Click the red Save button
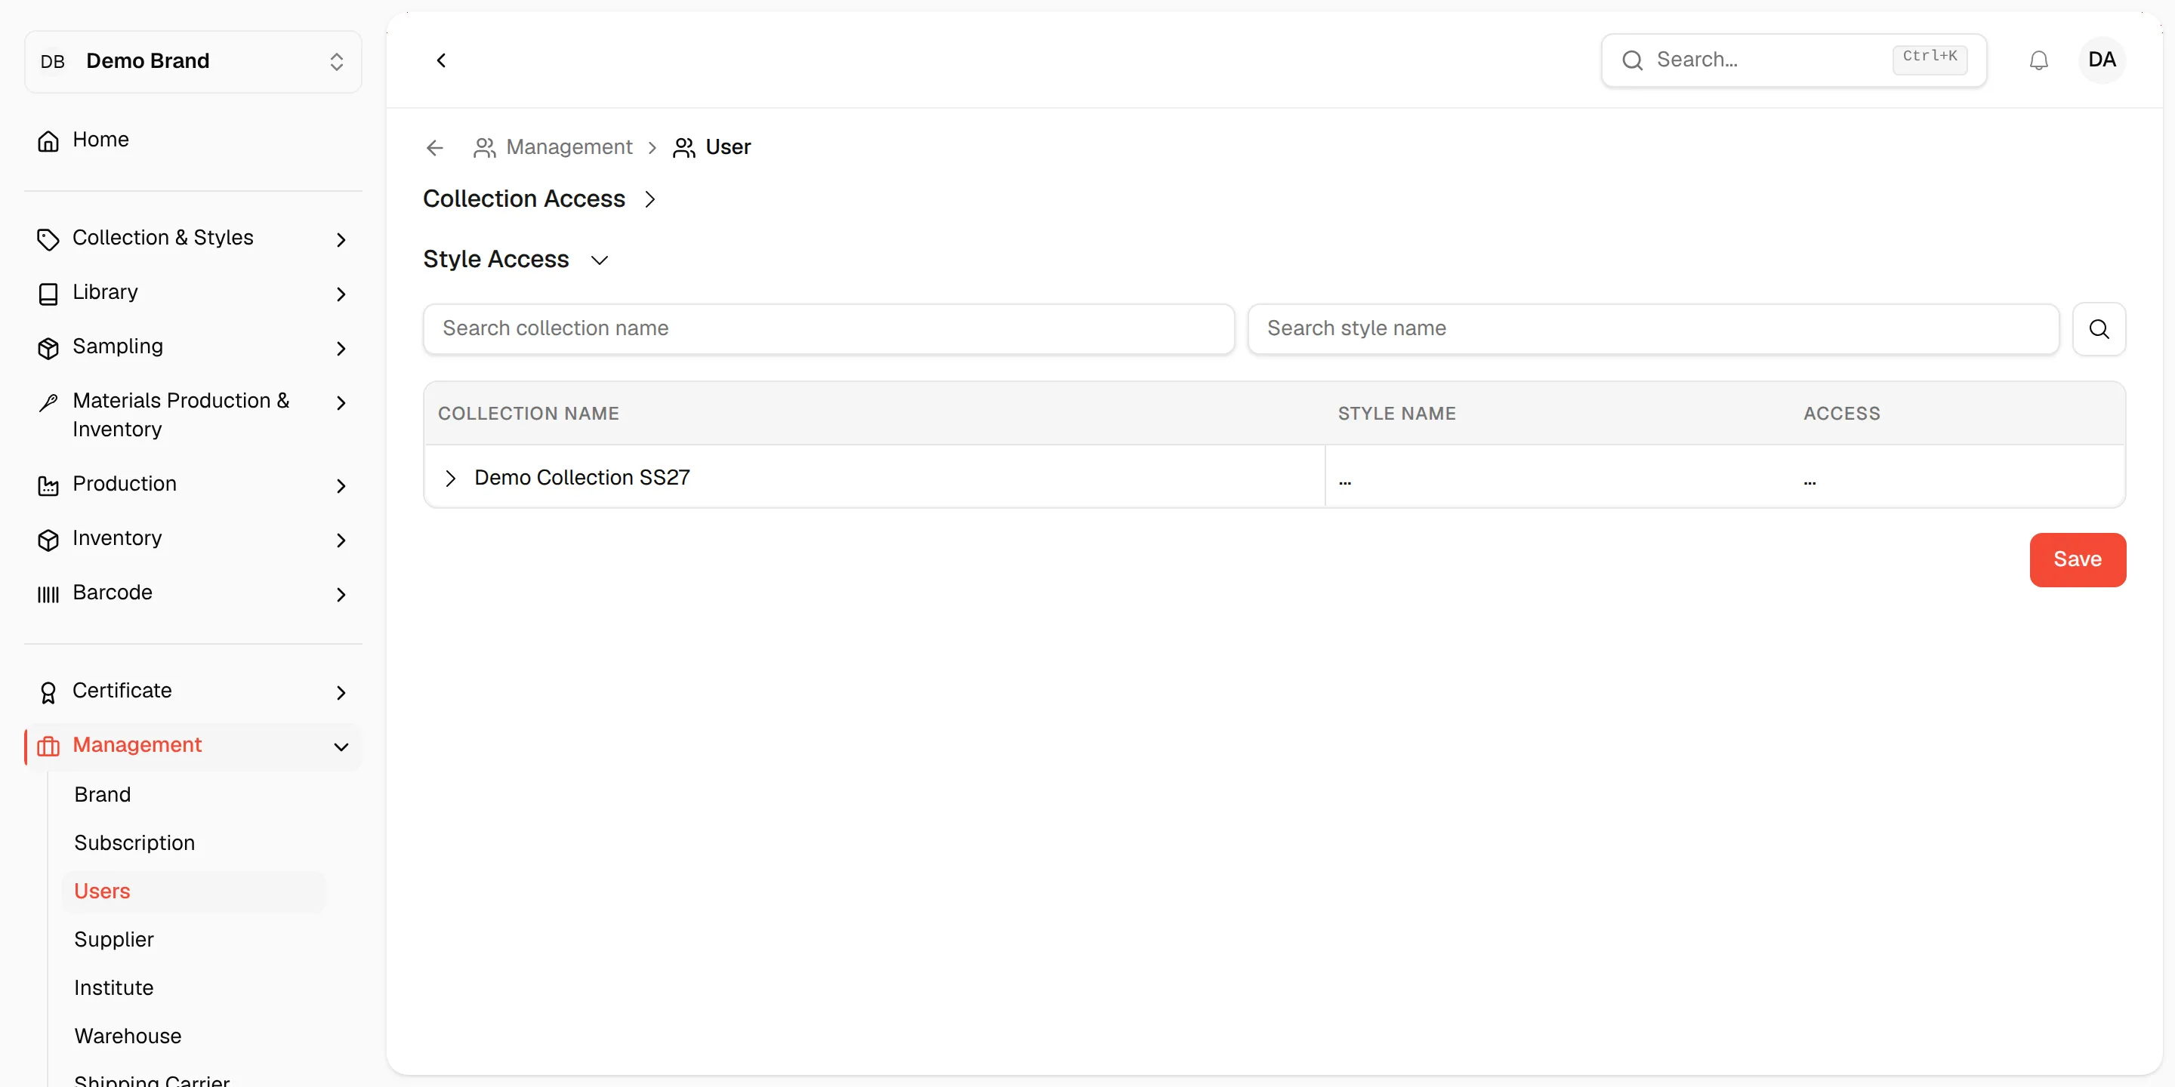The height and width of the screenshot is (1087, 2175). coord(2077,559)
